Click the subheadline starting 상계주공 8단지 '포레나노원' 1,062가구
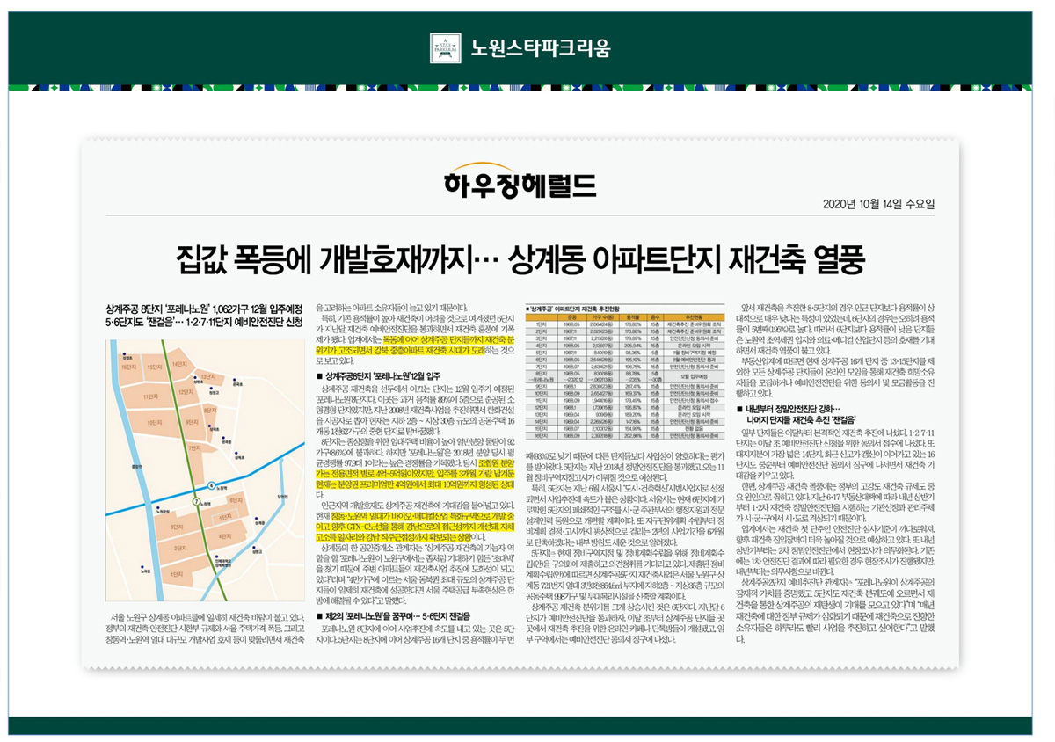 [204, 309]
